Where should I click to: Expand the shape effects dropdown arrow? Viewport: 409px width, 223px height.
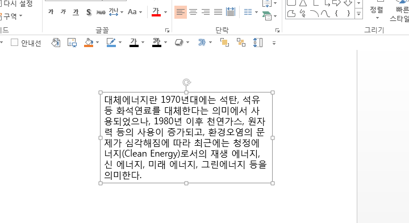(x=188, y=42)
